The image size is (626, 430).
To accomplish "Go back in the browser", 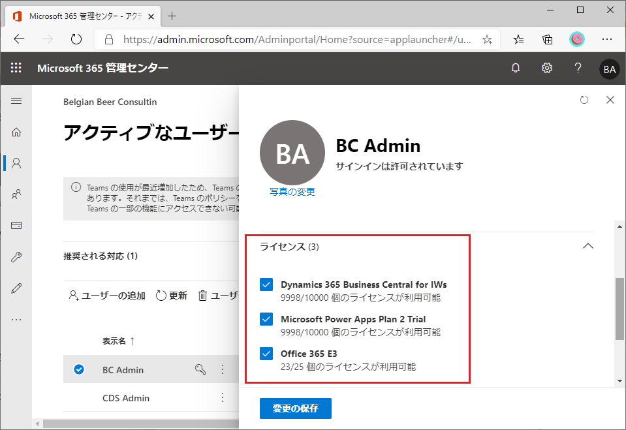I will [19, 39].
